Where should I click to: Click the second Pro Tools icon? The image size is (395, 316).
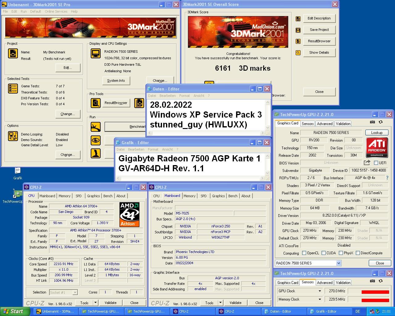click(x=139, y=103)
